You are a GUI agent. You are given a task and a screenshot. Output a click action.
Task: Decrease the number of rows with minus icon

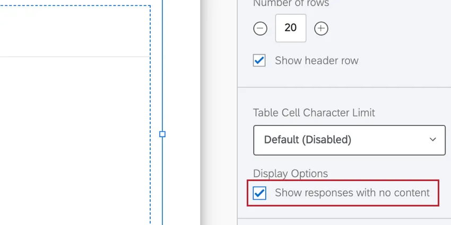click(x=260, y=29)
